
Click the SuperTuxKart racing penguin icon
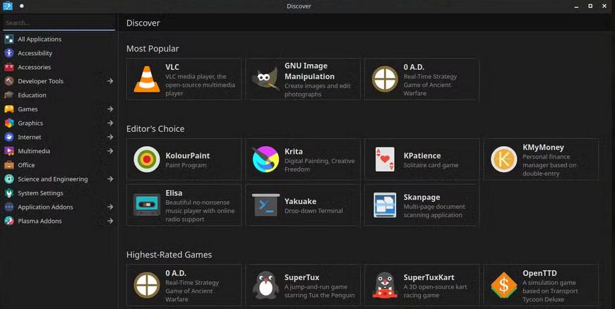point(385,285)
